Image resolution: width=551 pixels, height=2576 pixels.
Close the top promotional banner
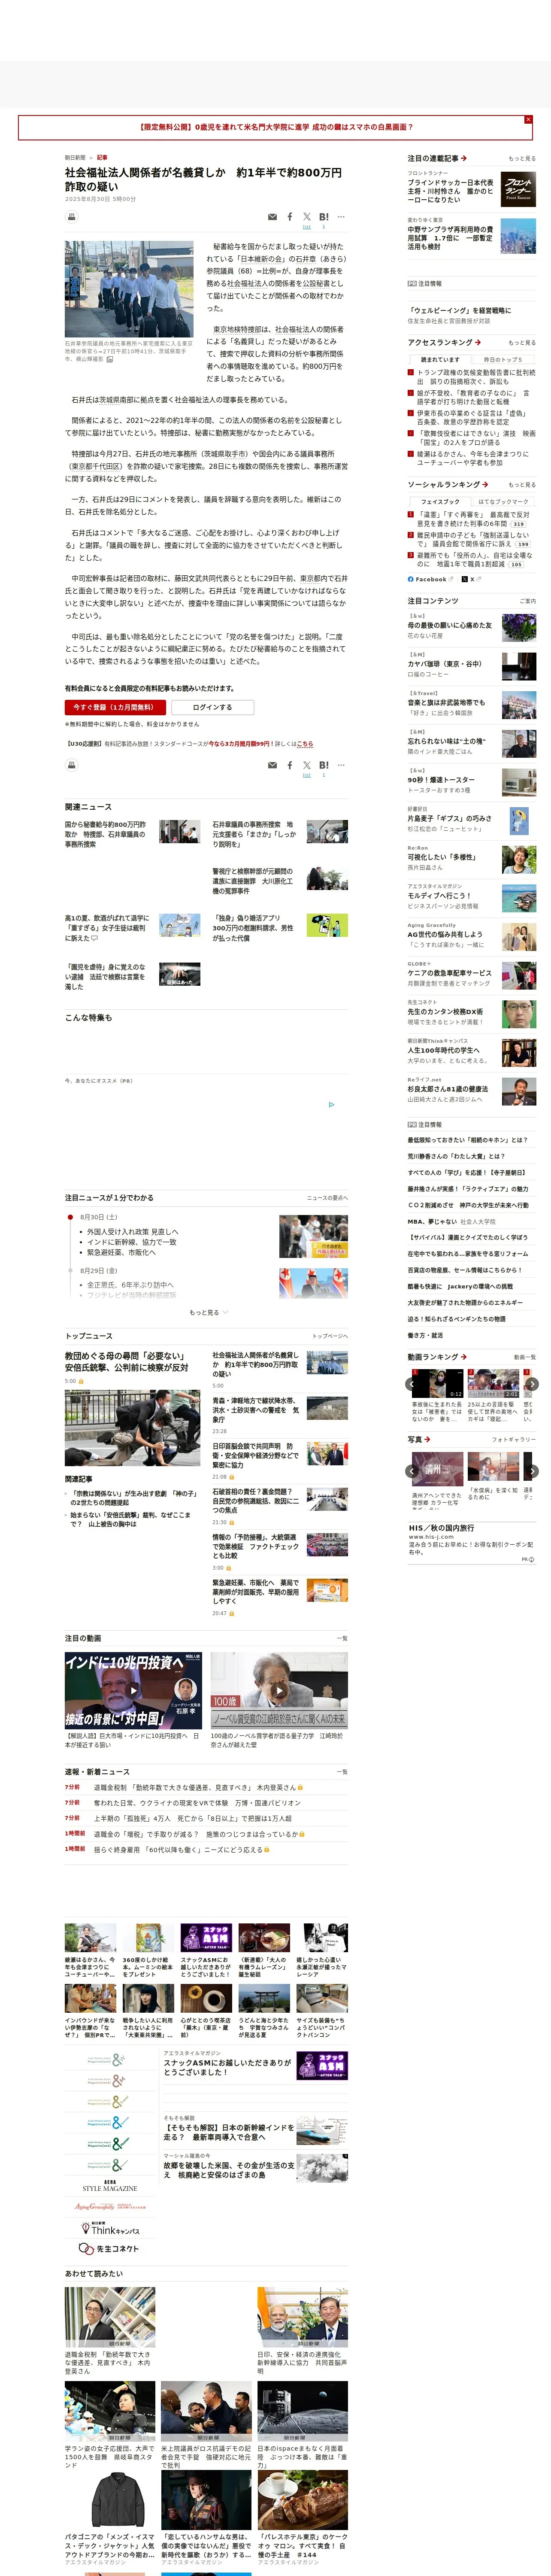(528, 119)
